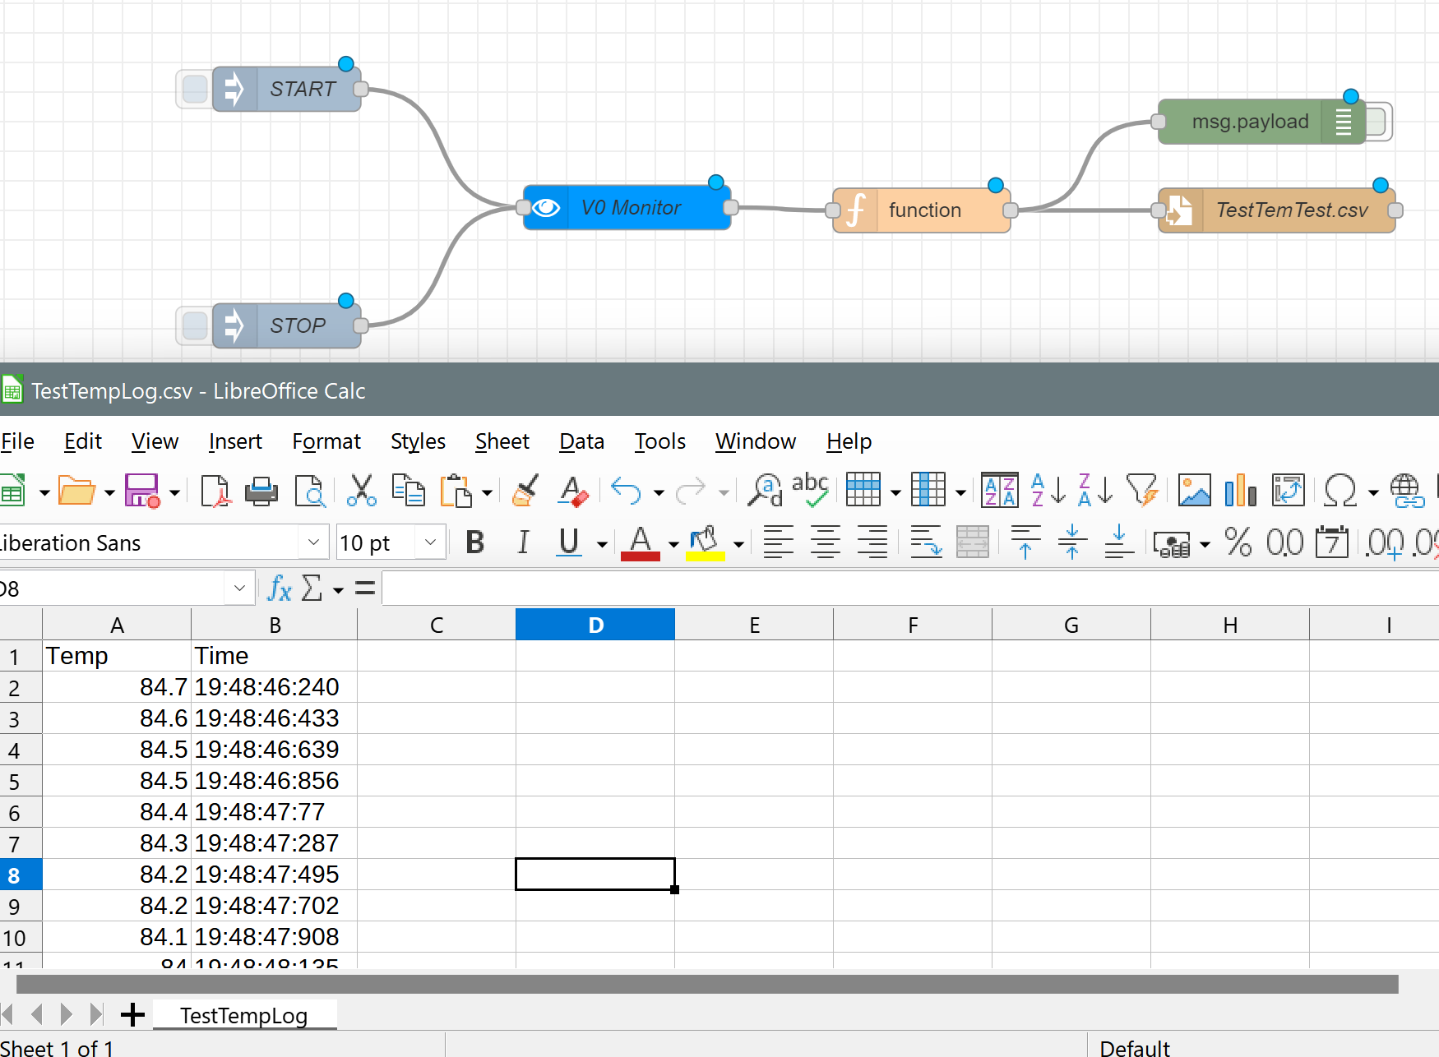The width and height of the screenshot is (1439, 1057).
Task: Click the Pivot Table icon
Action: [1289, 491]
